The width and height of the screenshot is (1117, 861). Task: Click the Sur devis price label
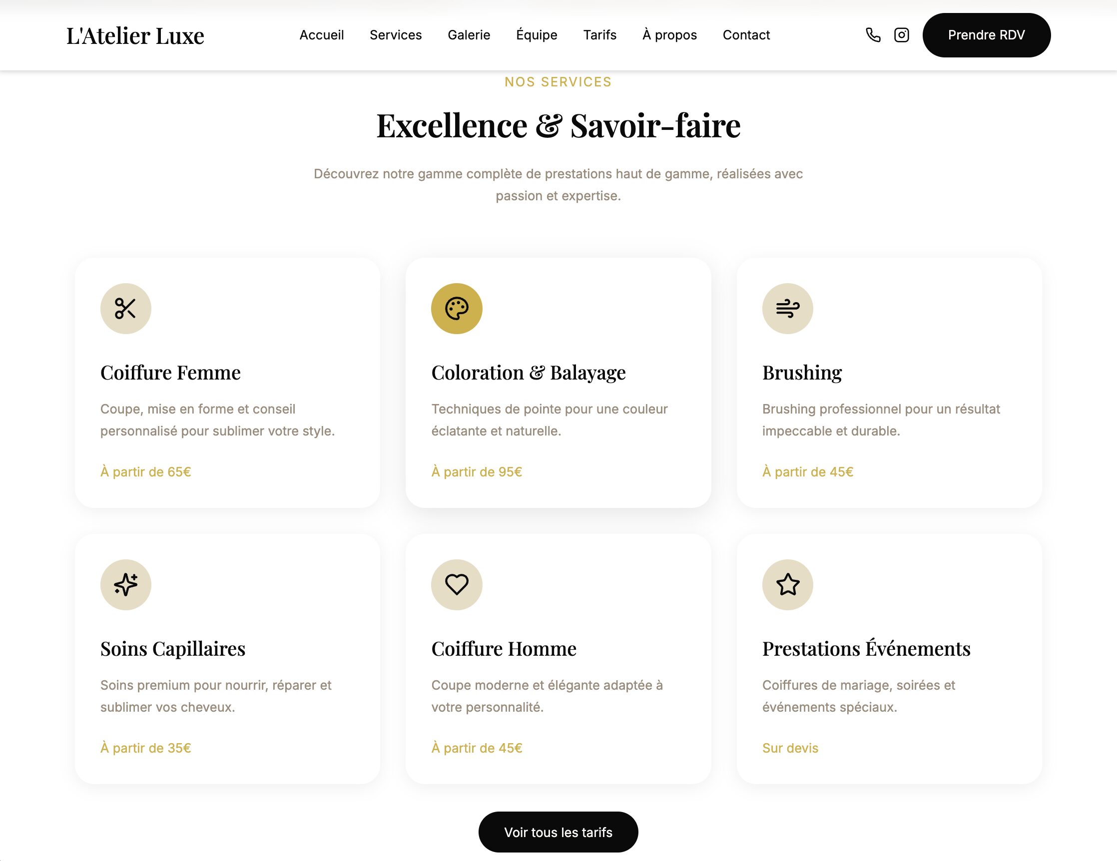pyautogui.click(x=790, y=748)
